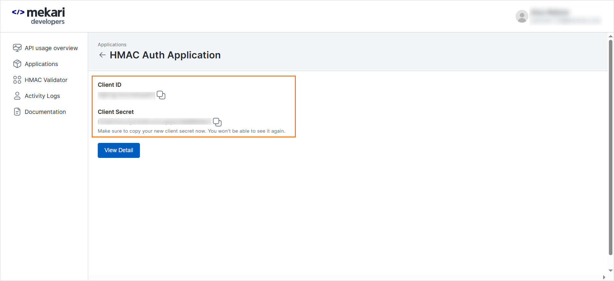Click the Activity Logs person icon
Viewport: 614px width, 281px height.
coord(17,96)
